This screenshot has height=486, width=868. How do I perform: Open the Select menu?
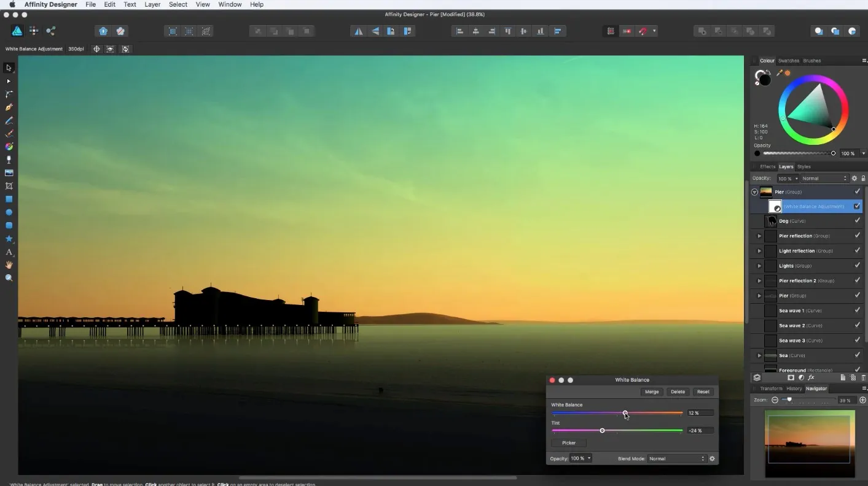tap(178, 4)
